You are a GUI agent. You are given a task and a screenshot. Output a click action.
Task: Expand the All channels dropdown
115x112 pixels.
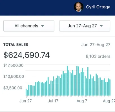coord(29,26)
